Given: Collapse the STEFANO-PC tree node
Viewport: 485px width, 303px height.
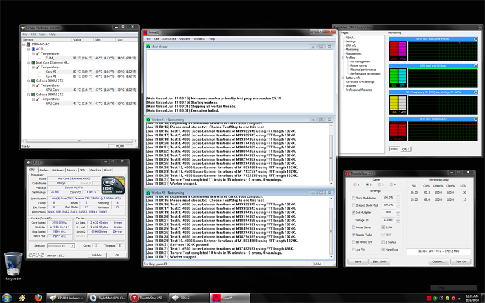Looking at the screenshot, I should (24, 44).
